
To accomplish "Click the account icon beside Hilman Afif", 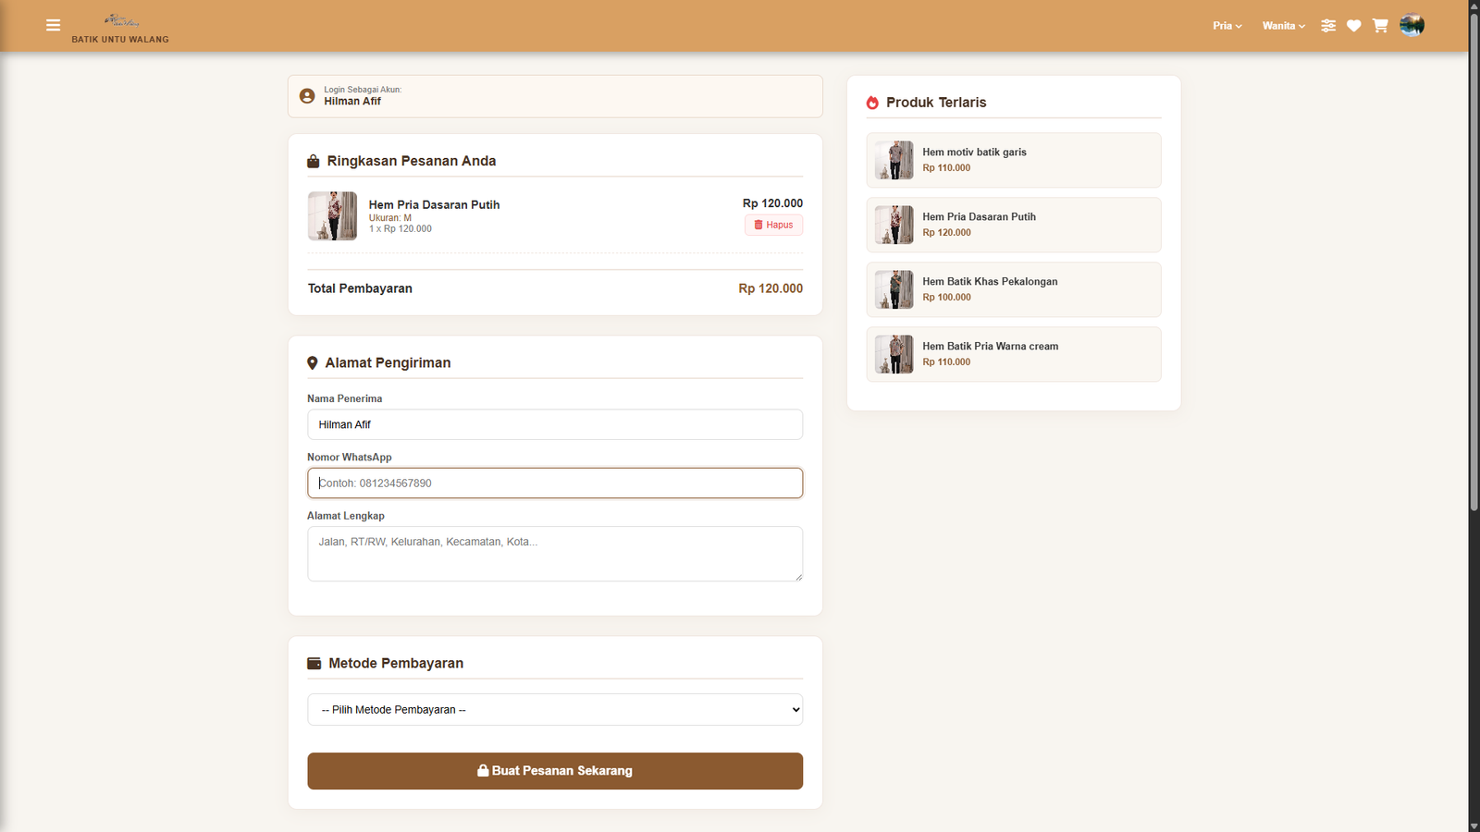I will pos(307,96).
